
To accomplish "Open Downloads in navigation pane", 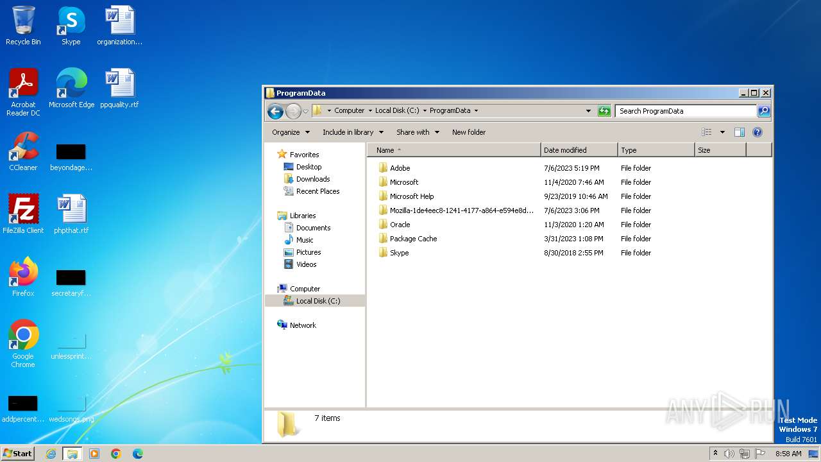I will coord(313,179).
